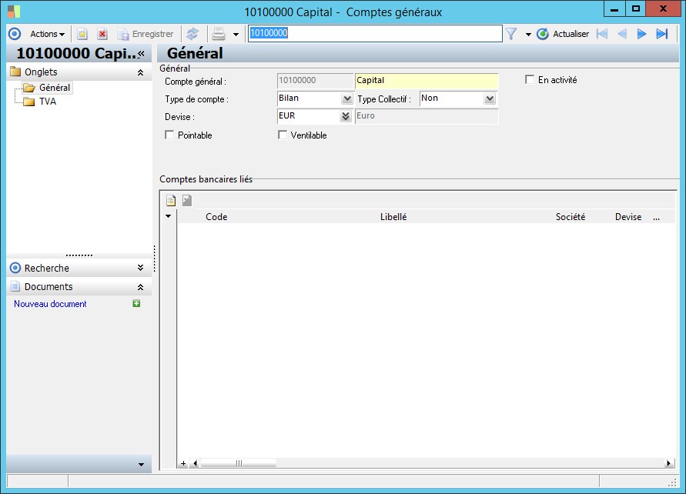The width and height of the screenshot is (686, 494).
Task: Click the refresh arrows toolbar icon
Action: (x=192, y=34)
